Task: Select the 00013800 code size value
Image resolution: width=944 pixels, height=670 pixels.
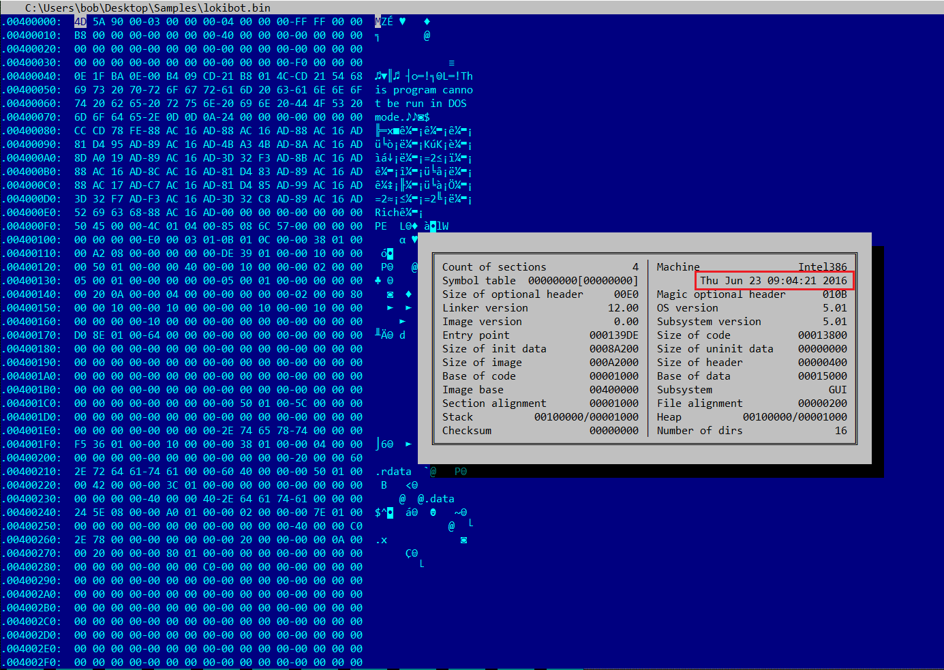Action: (823, 335)
